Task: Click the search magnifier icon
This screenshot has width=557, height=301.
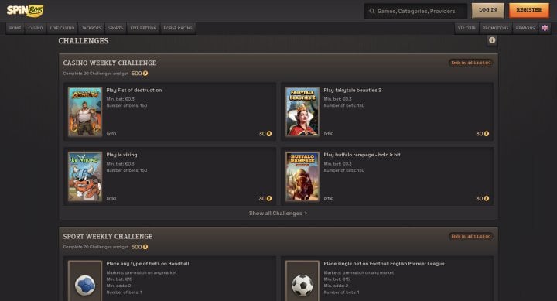Action: 372,11
